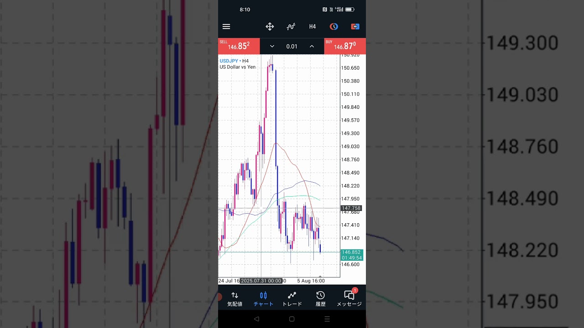
Task: Toggle the crosshair tool icon
Action: click(x=270, y=27)
